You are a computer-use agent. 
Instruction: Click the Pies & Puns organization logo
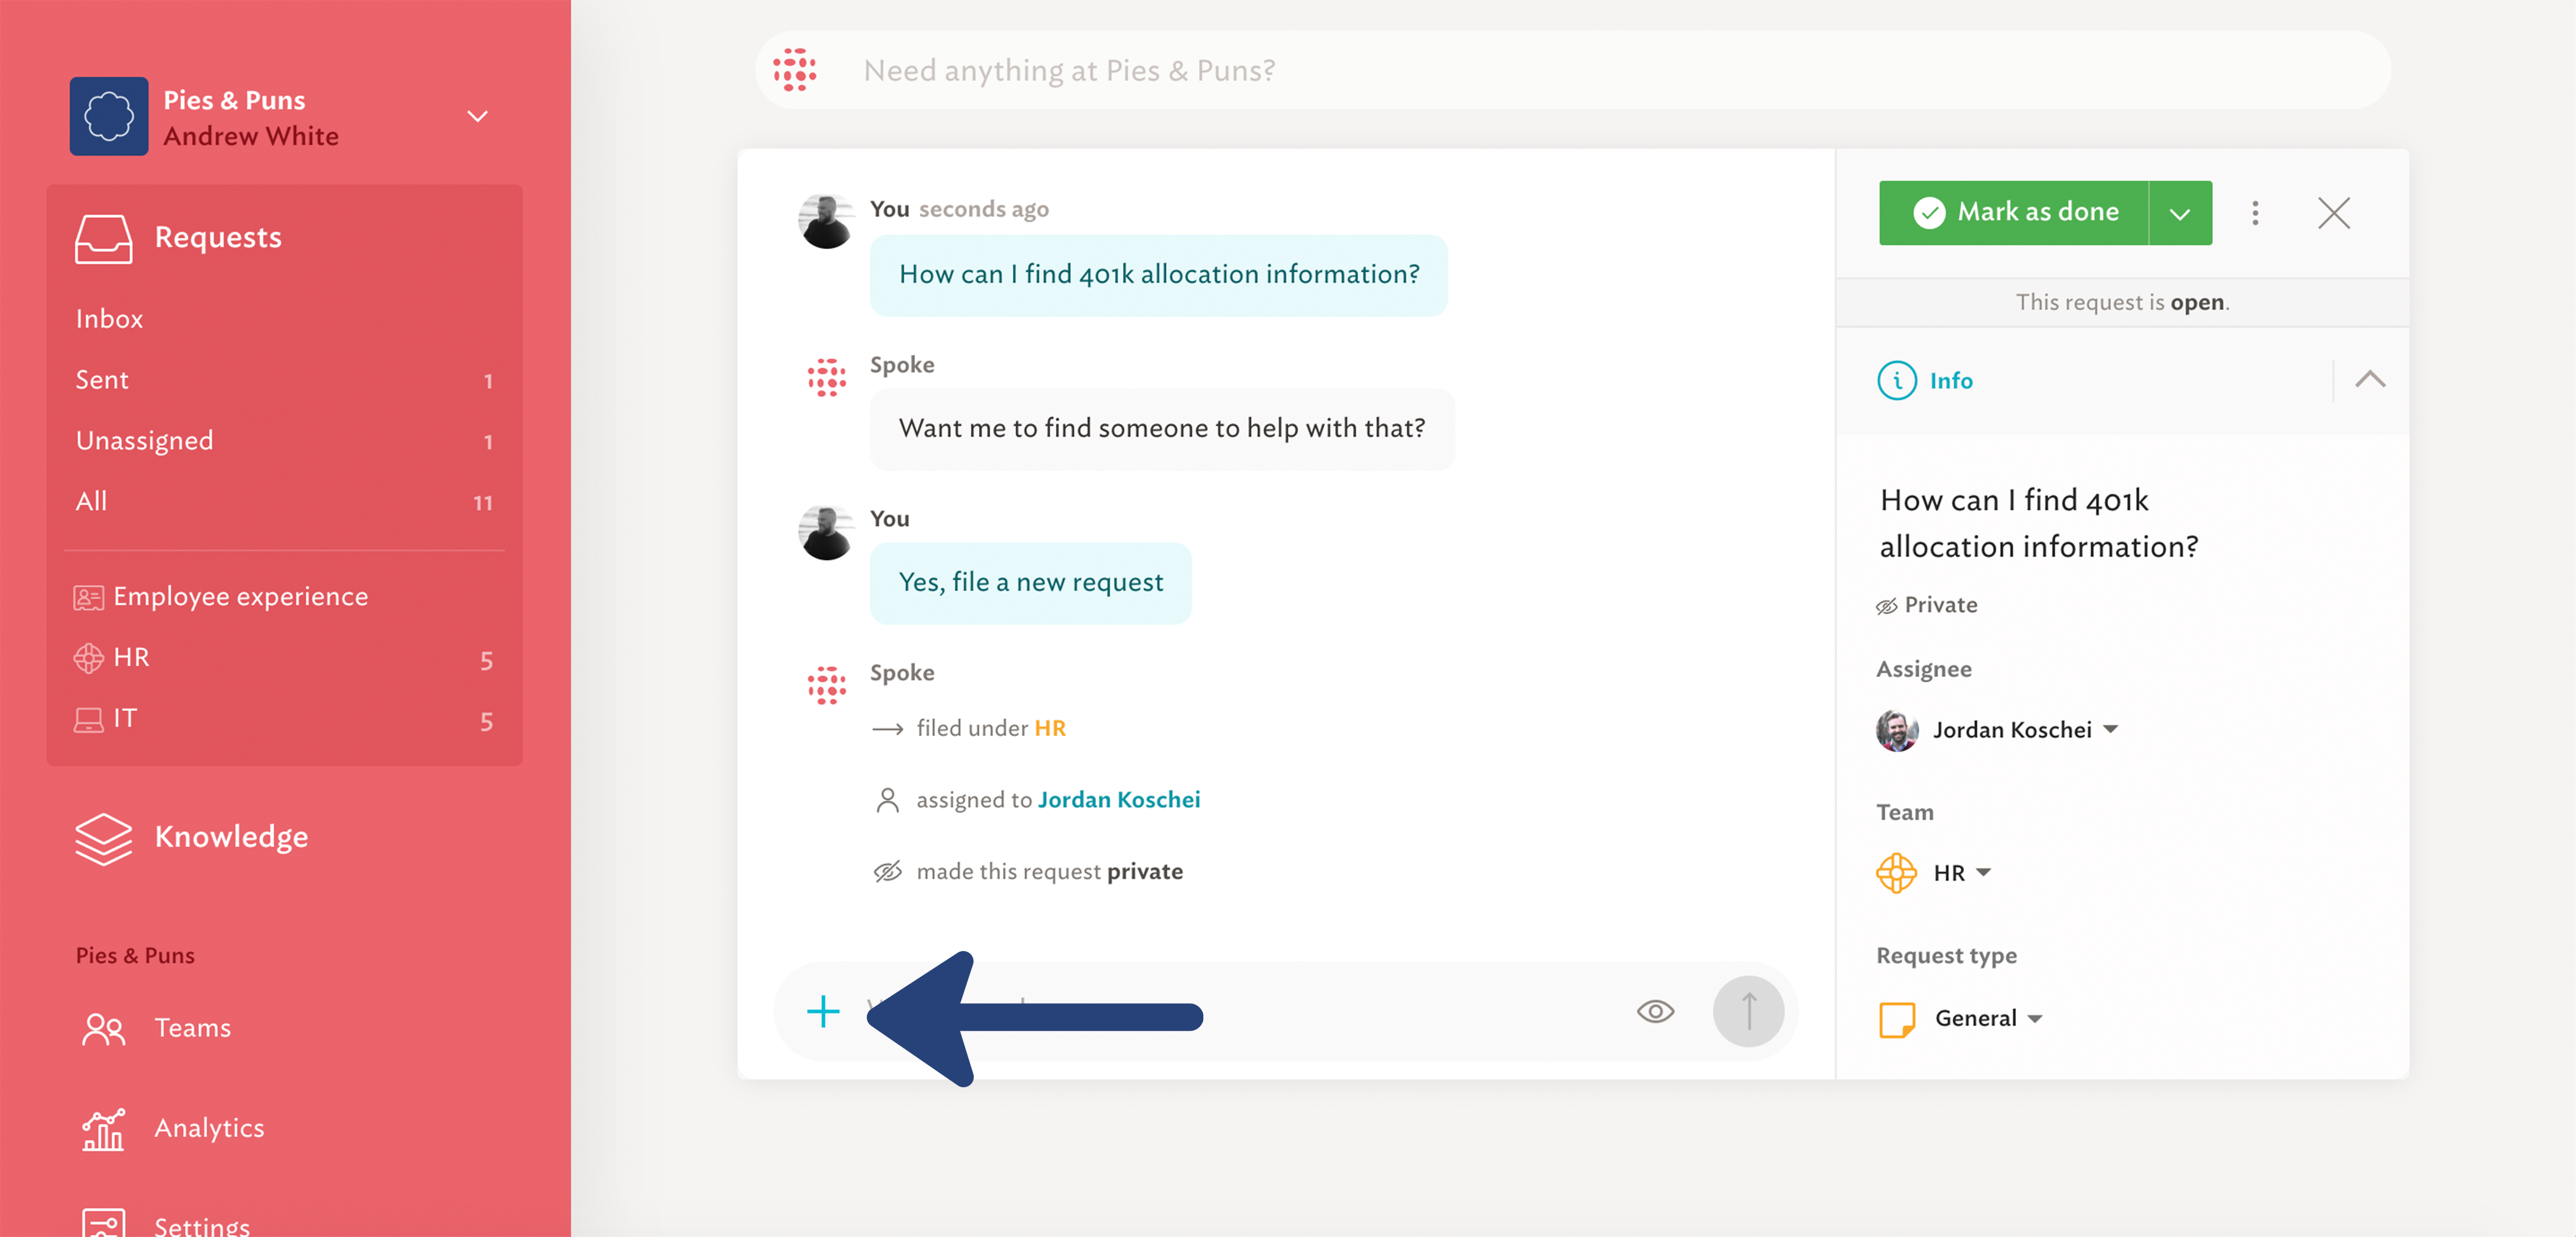109,116
